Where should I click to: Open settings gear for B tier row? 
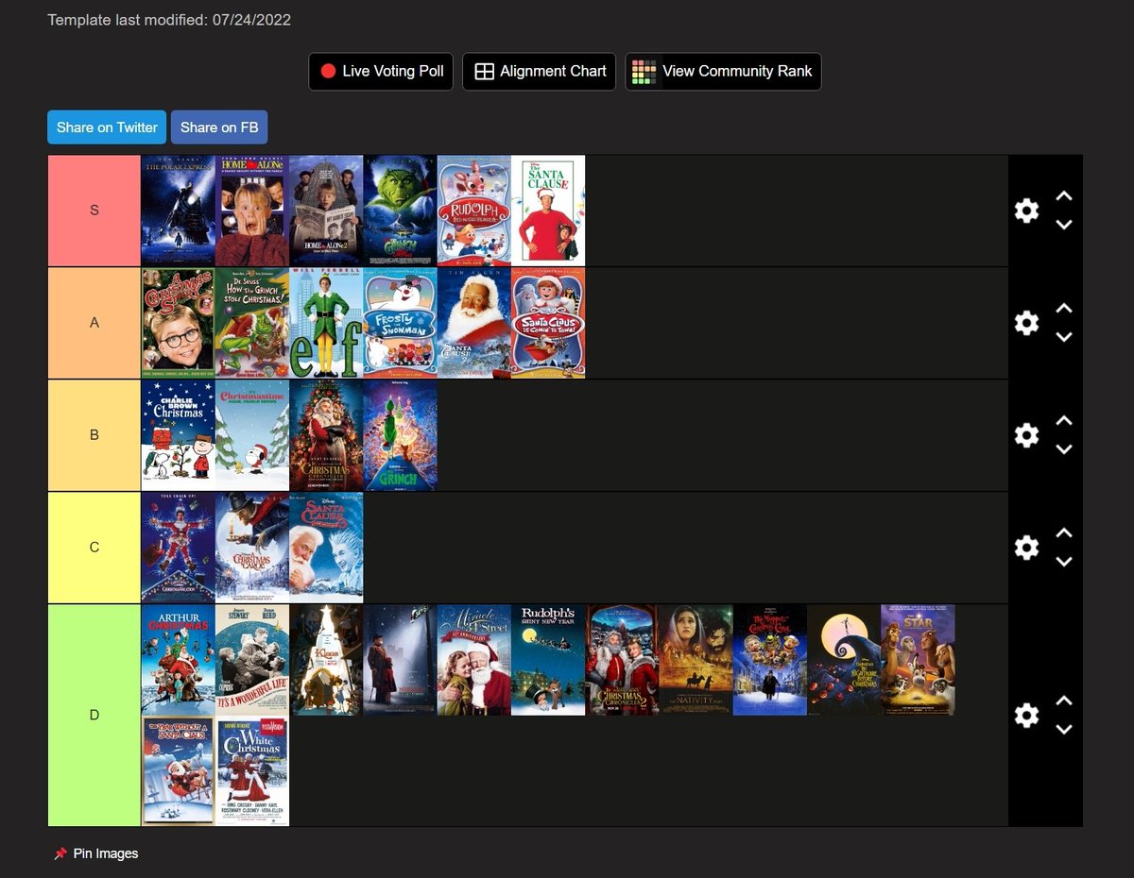(x=1026, y=435)
